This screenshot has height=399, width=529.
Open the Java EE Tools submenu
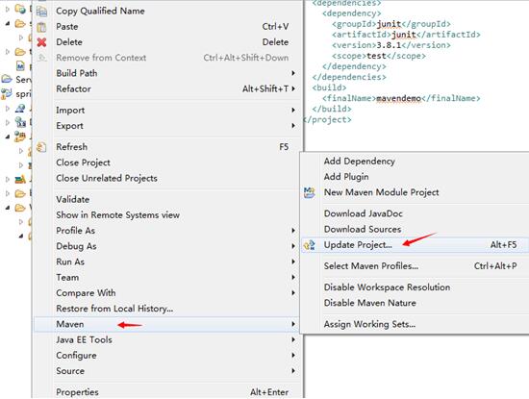(167, 339)
